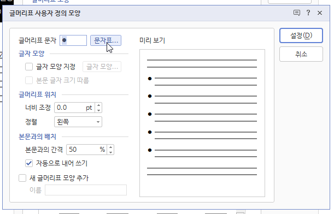The width and height of the screenshot is (334, 214).
Task: Click the disabled 글자 모양... button
Action: [102, 67]
